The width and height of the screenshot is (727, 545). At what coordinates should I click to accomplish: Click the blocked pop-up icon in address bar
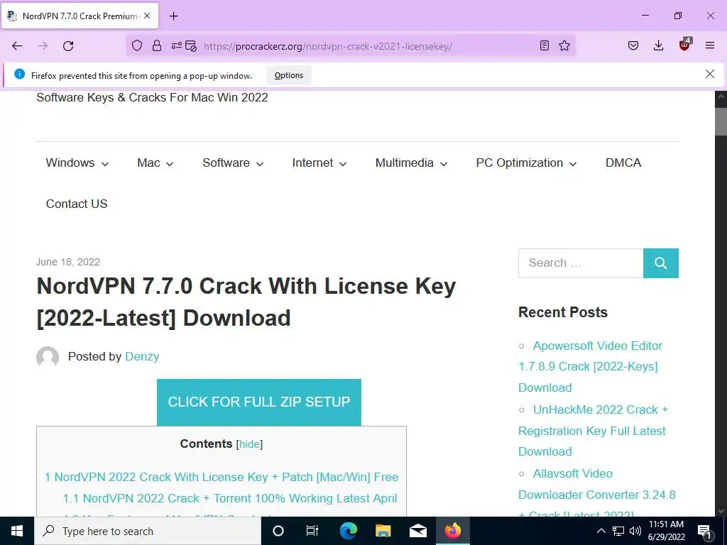tap(191, 45)
